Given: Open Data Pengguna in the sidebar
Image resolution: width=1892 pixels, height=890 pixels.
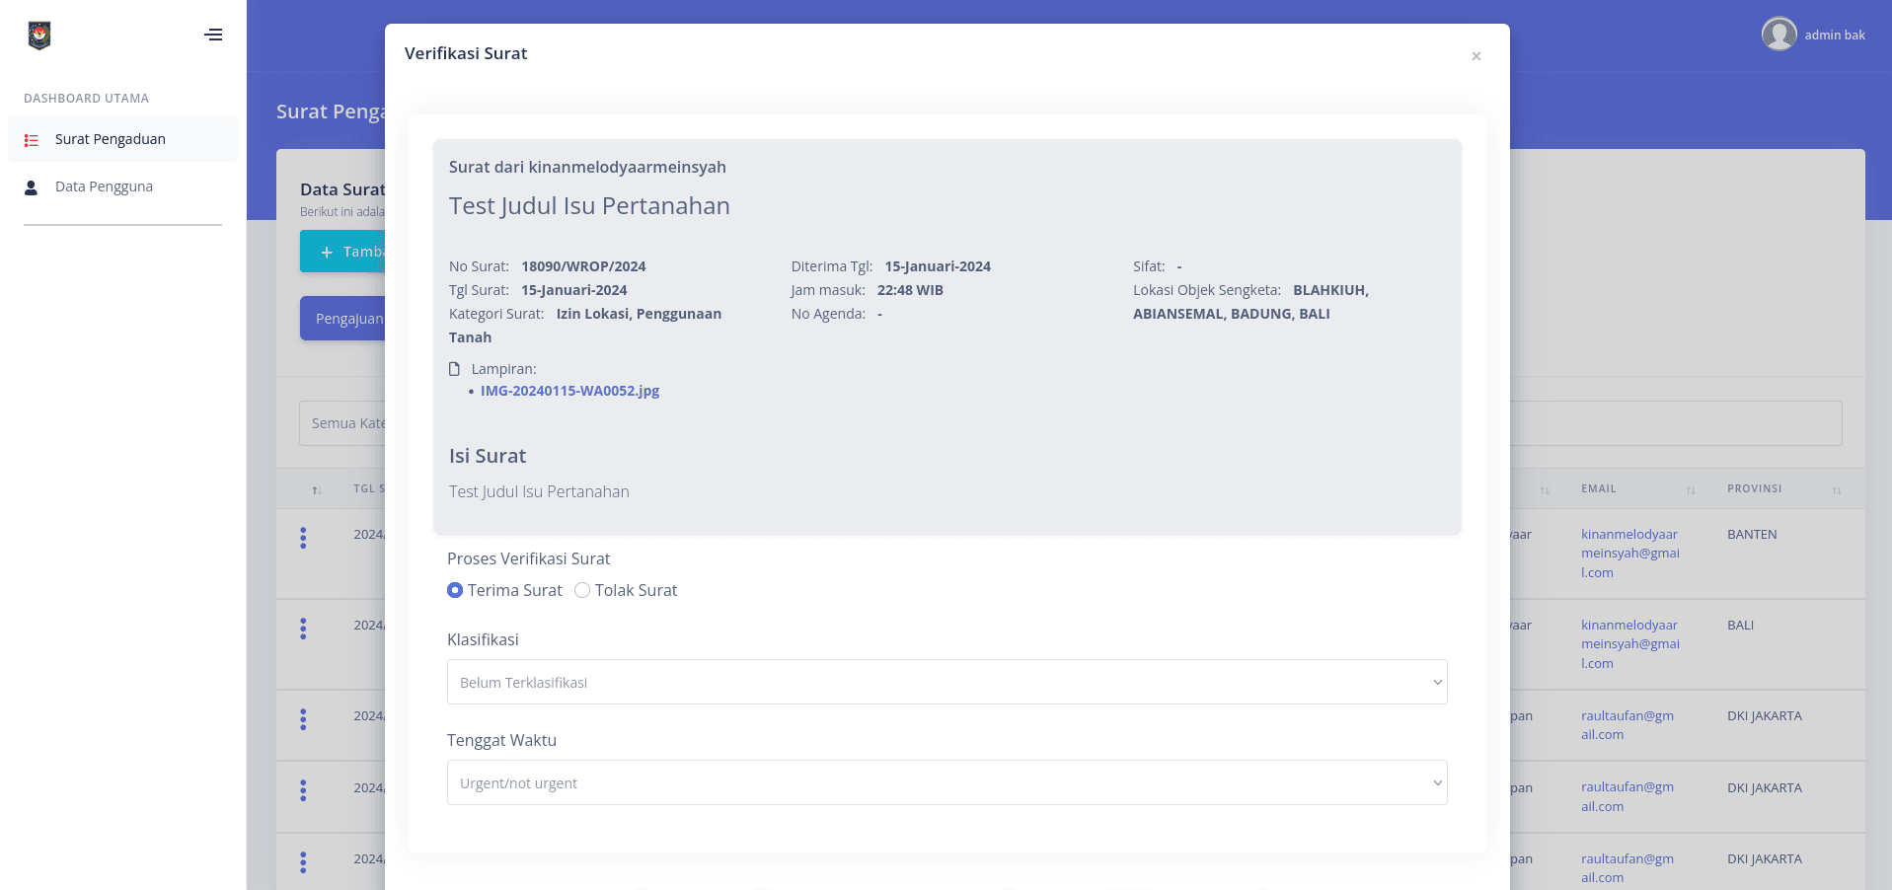Looking at the screenshot, I should [x=122, y=186].
